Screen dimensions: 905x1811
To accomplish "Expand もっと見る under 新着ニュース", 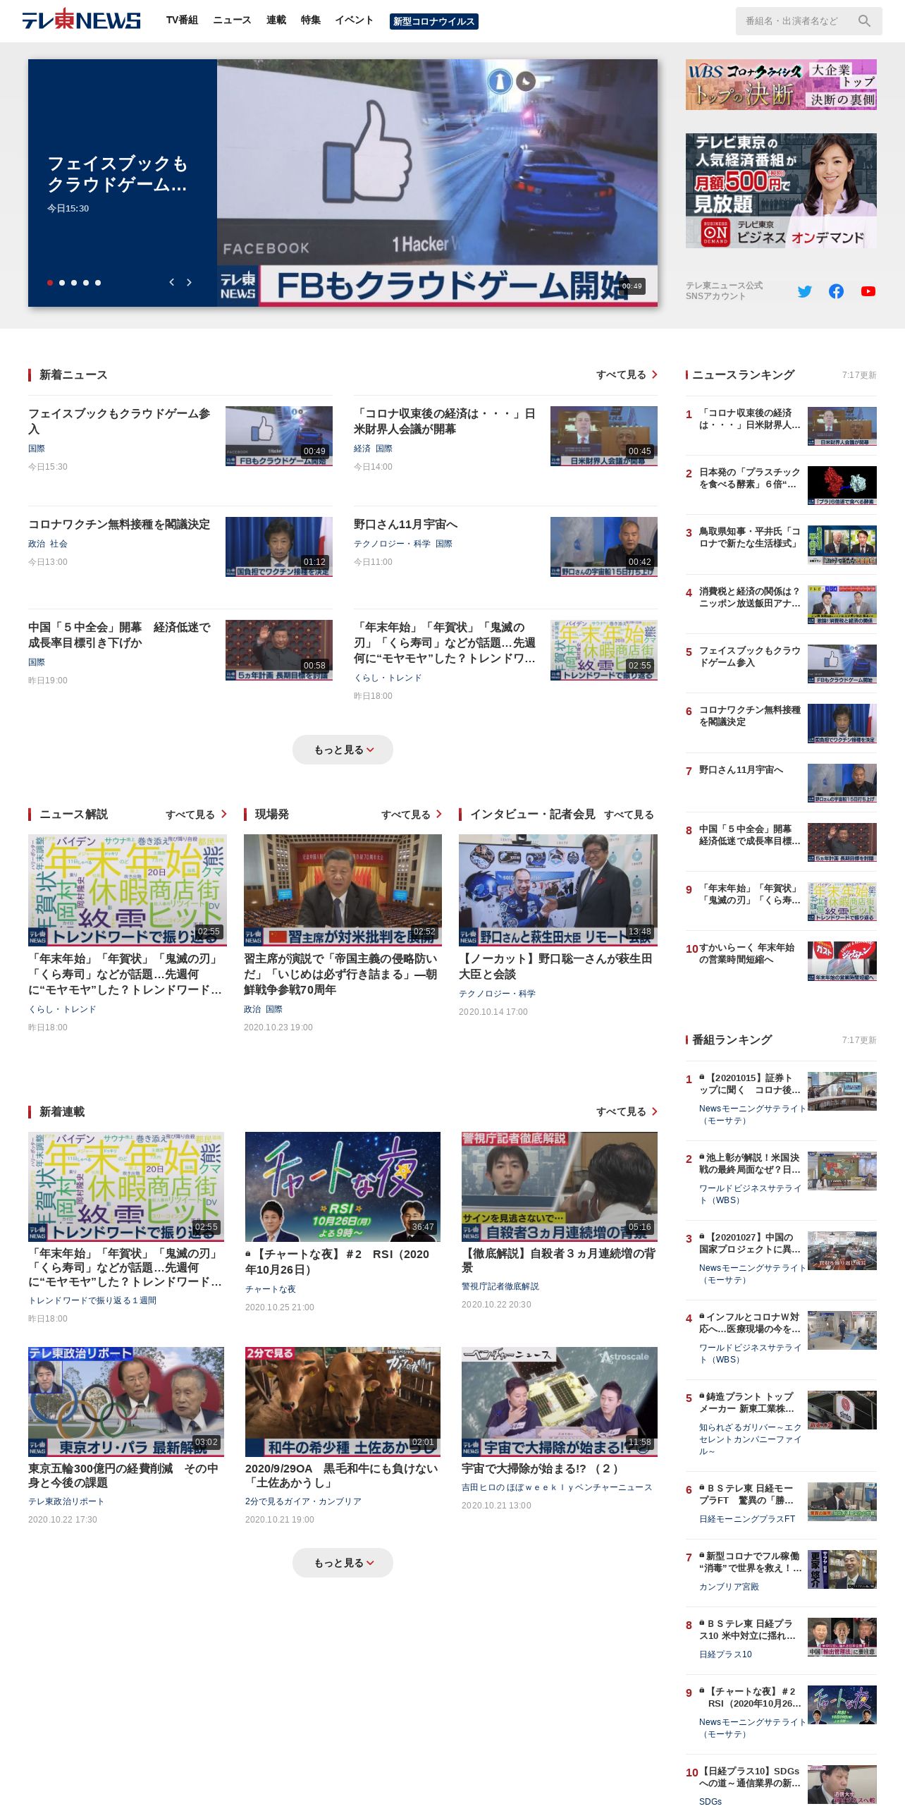I will click(343, 750).
